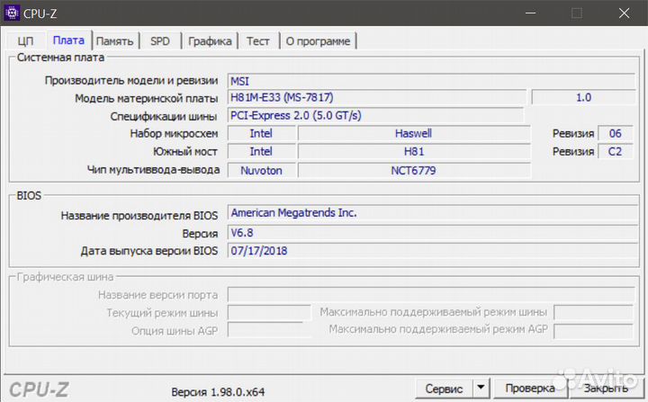
Task: Click the Haswell chipset value
Action: pos(414,133)
